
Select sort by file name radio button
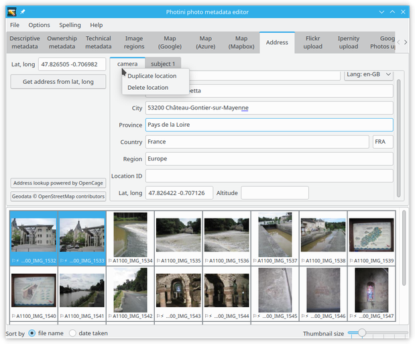pyautogui.click(x=32, y=333)
